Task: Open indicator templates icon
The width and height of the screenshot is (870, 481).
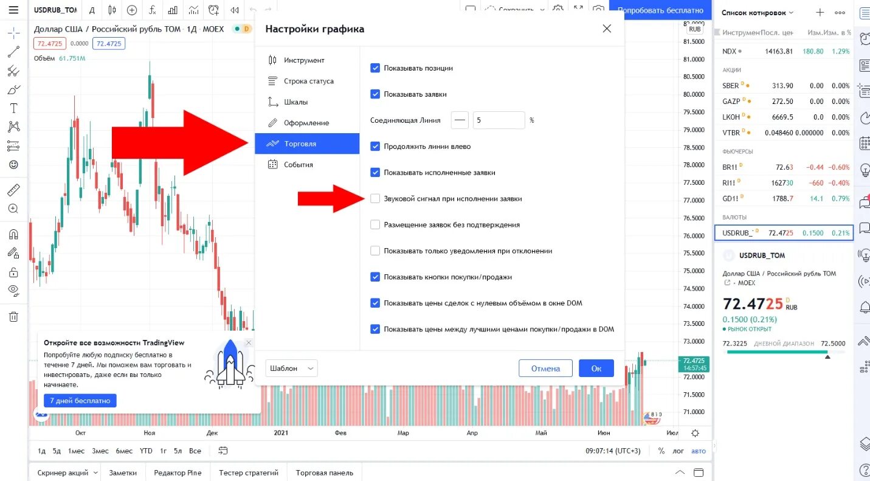Action: 193,10
